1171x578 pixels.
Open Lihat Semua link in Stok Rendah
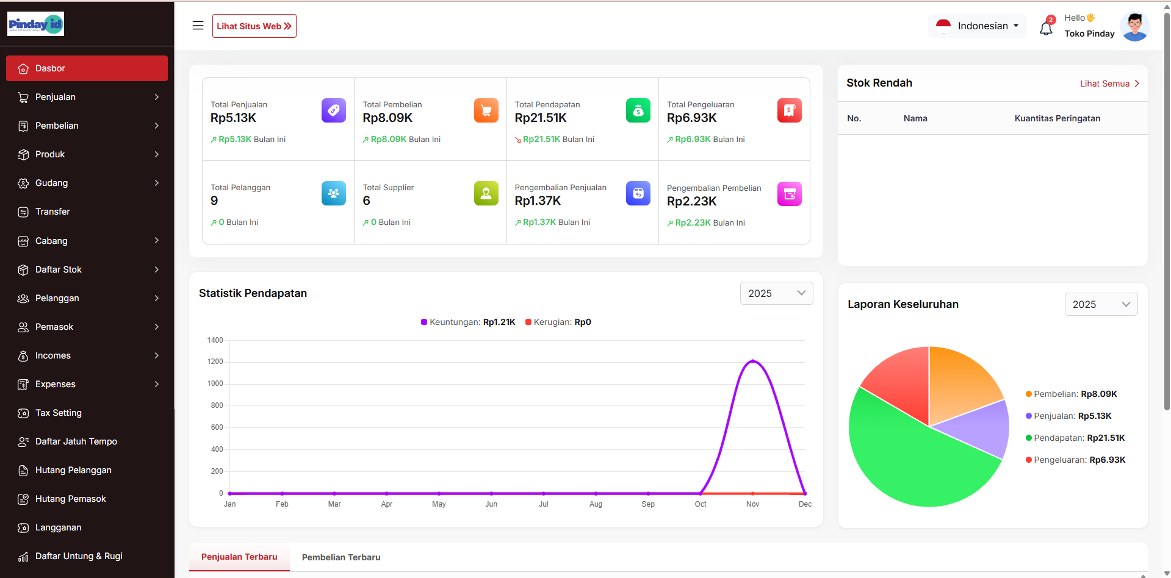[x=1109, y=84]
